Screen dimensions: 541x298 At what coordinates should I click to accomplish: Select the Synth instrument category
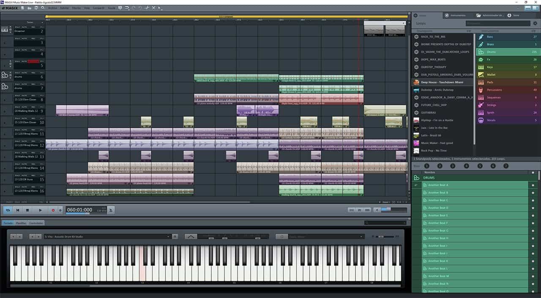507,113
